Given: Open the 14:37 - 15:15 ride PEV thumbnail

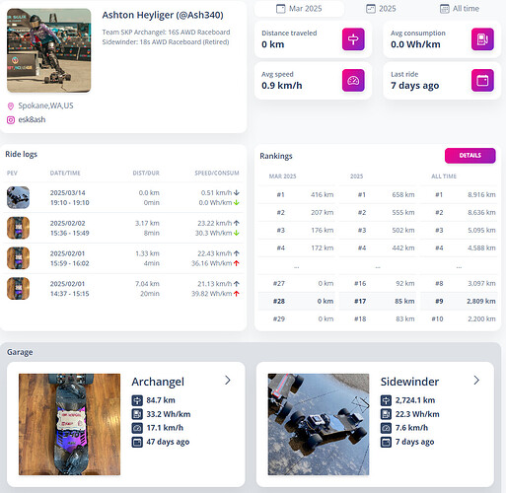Looking at the screenshot, I should coord(18,289).
